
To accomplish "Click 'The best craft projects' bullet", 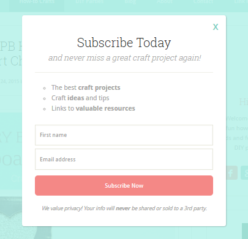I will (x=86, y=87).
